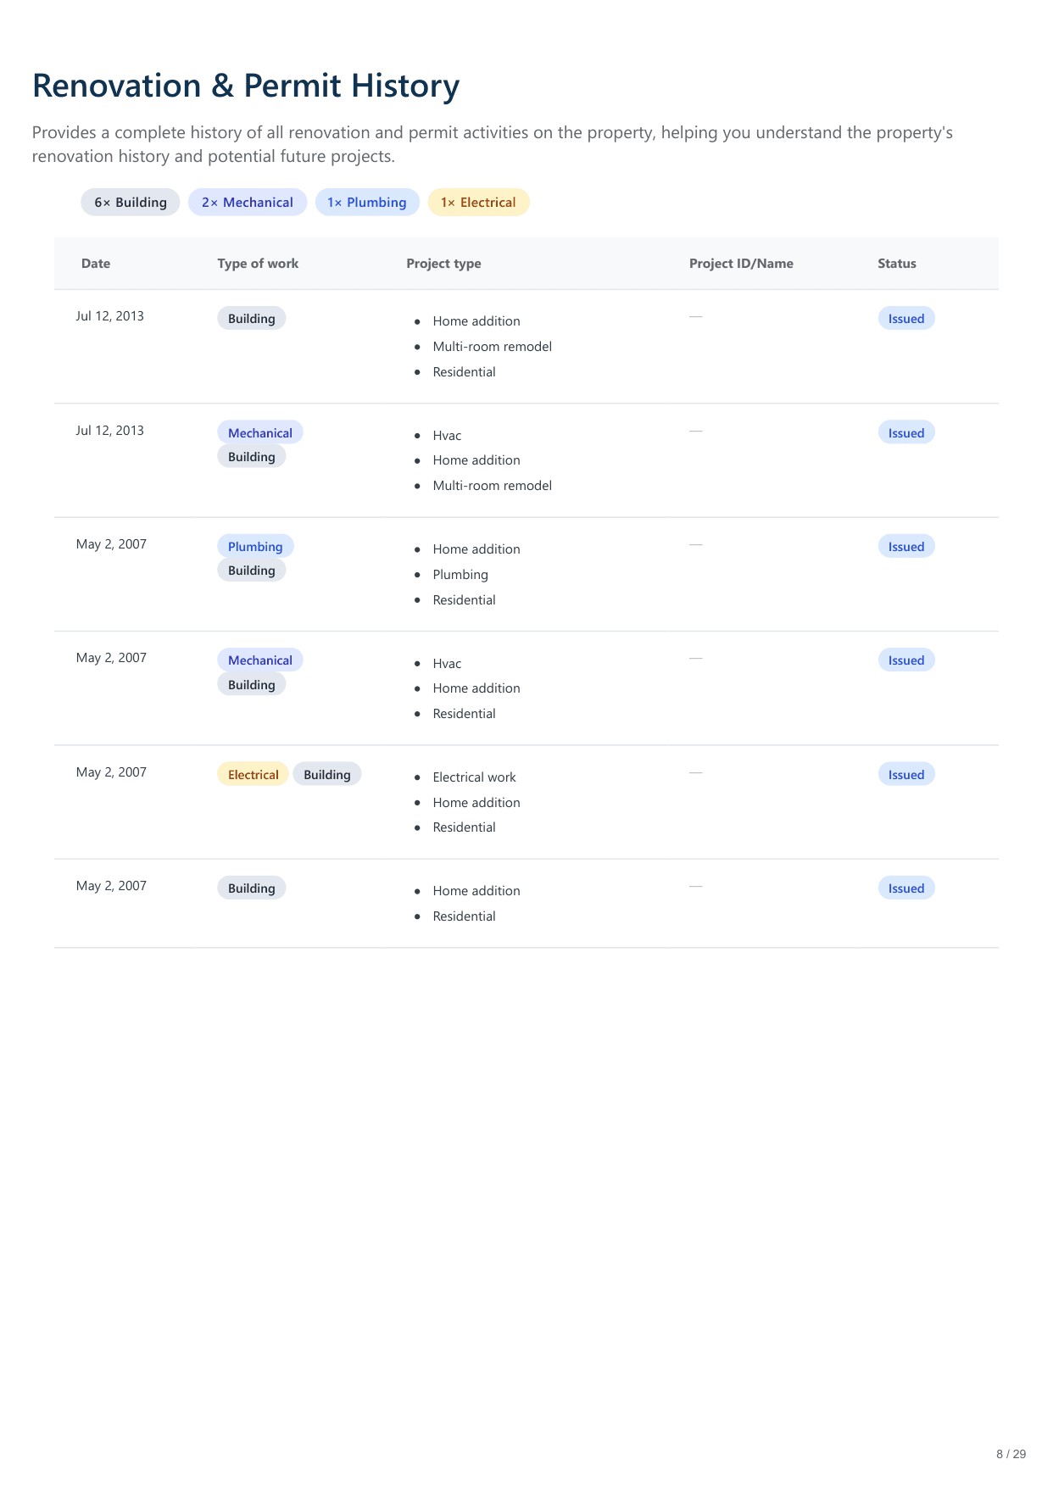
Task: Click the Plumbing bullet in the Project type list
Action: point(460,575)
